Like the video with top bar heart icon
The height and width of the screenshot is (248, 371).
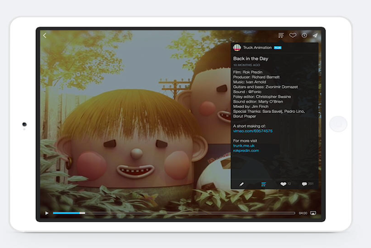point(293,35)
